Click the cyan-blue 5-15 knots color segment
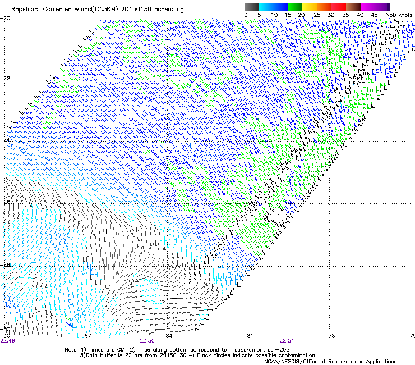This screenshot has width=415, height=365. click(273, 7)
